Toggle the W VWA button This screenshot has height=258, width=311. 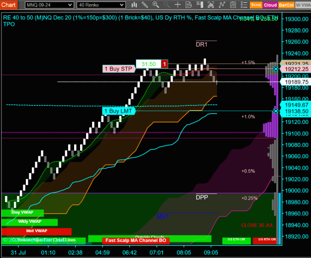303,5
